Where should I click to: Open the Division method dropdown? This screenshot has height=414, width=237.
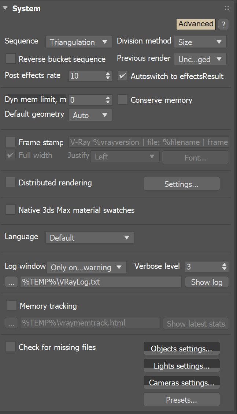point(200,42)
